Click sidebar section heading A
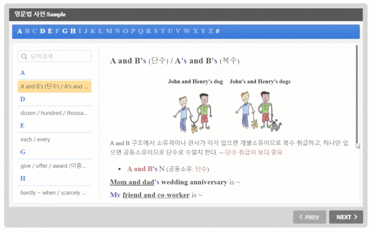 (x=22, y=73)
